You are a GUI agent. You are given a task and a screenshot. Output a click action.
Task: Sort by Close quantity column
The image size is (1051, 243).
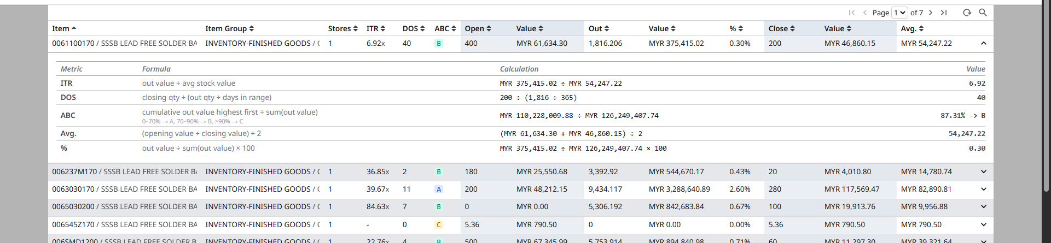(782, 28)
